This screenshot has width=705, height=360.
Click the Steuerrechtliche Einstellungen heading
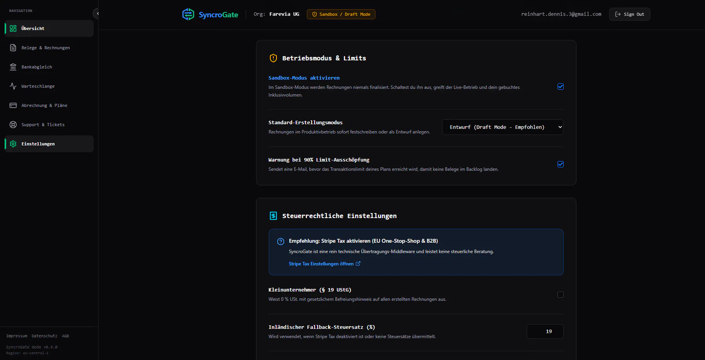(340, 216)
